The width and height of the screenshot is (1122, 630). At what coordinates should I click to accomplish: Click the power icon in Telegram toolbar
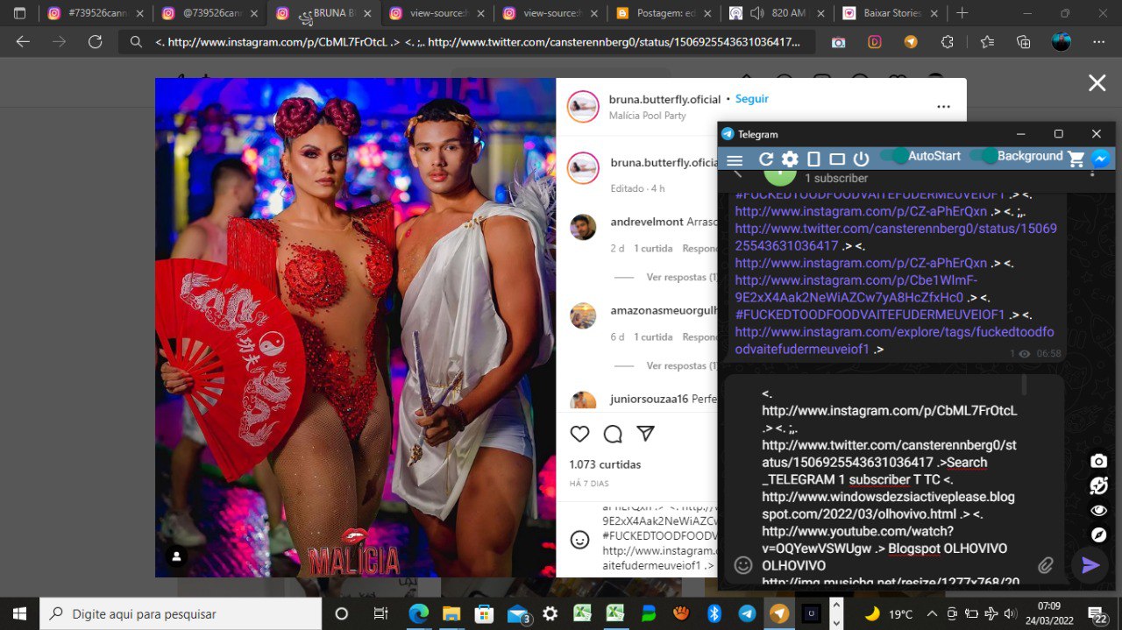click(861, 159)
